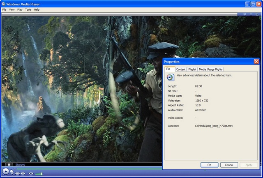
Task: Start playback with the round Play button
Action: click(x=5, y=171)
